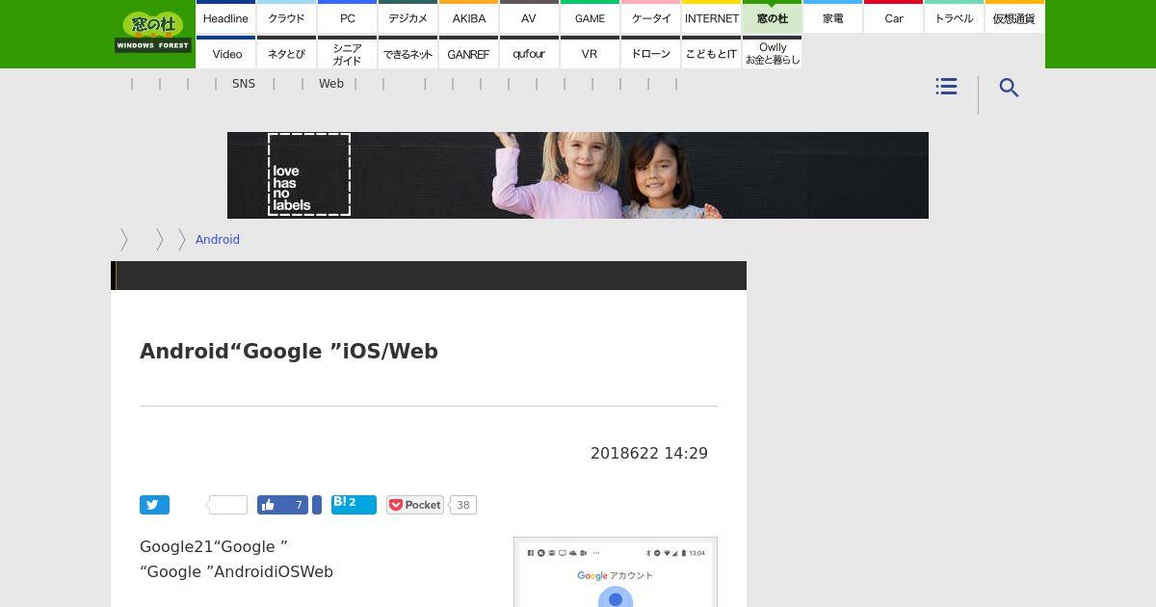Open the 家電 tab

[x=832, y=17]
